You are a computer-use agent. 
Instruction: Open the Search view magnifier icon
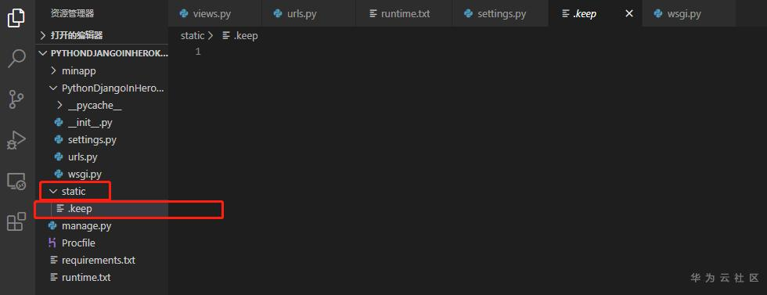pyautogui.click(x=16, y=58)
